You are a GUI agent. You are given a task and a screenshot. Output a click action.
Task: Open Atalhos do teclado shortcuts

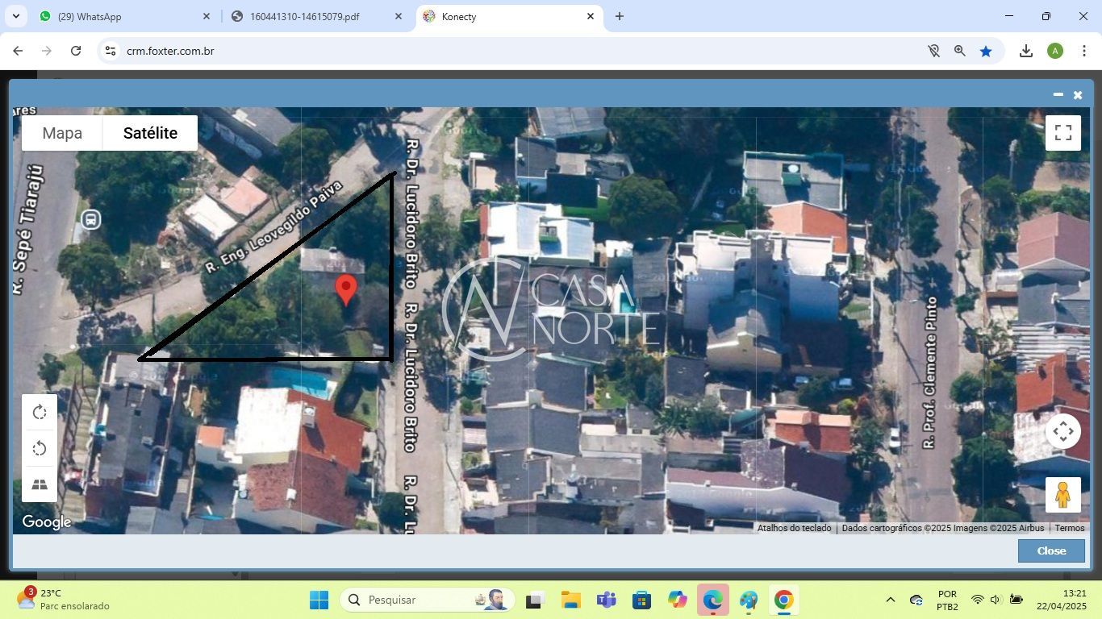coord(794,528)
